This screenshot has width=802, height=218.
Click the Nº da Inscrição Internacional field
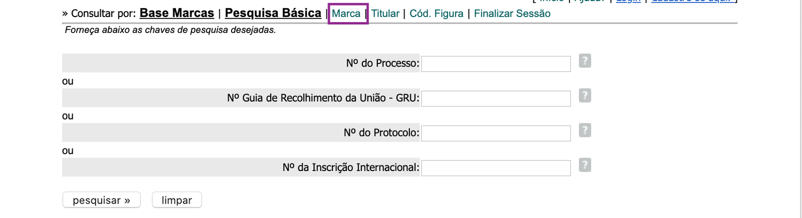tap(496, 168)
